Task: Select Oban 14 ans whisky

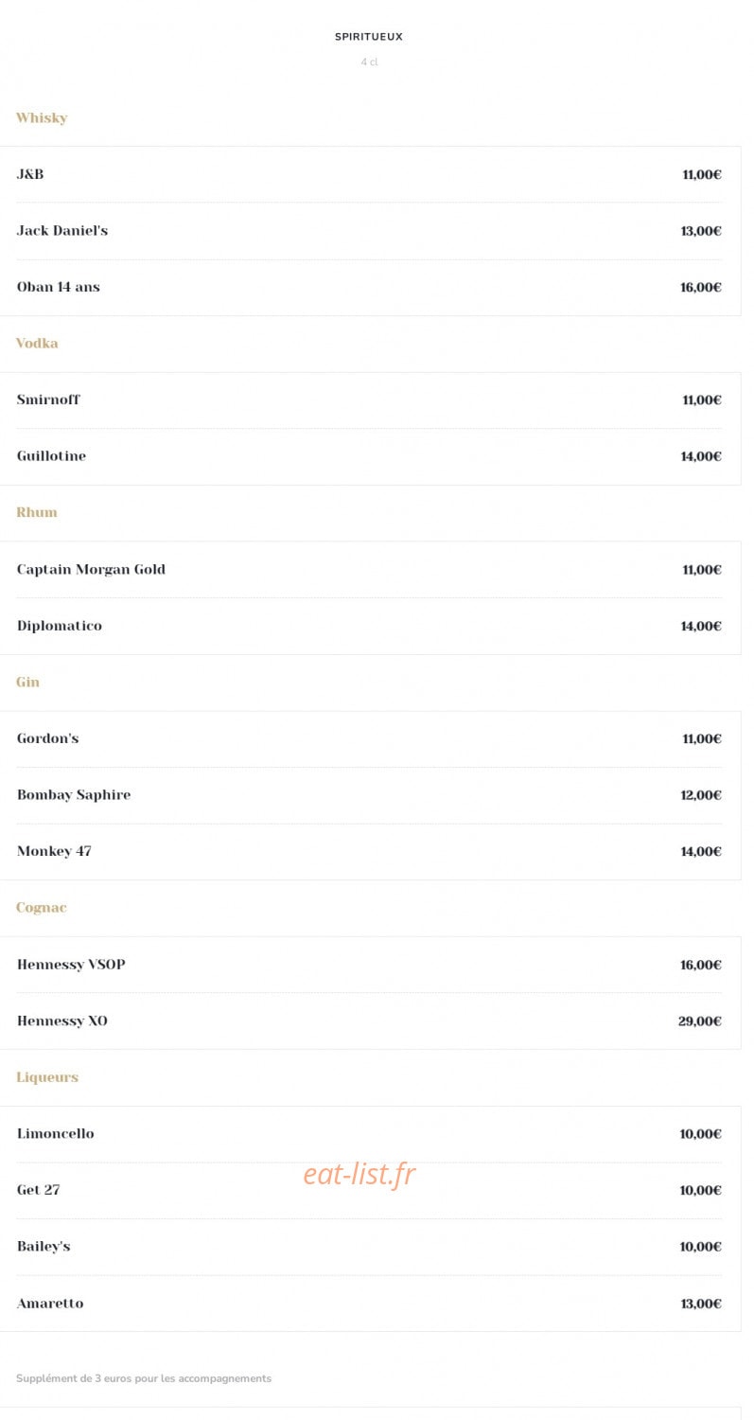Action: pyautogui.click(x=369, y=288)
